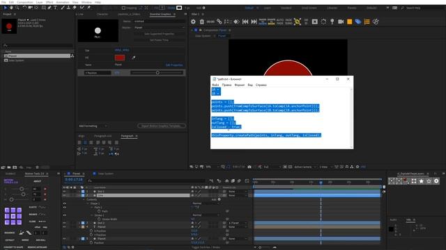Toggle visibility of Shape 1 group
This screenshot has width=446, height=250.
64,203
